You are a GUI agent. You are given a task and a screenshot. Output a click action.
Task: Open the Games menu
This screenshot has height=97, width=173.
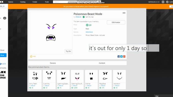(x=11, y=2)
